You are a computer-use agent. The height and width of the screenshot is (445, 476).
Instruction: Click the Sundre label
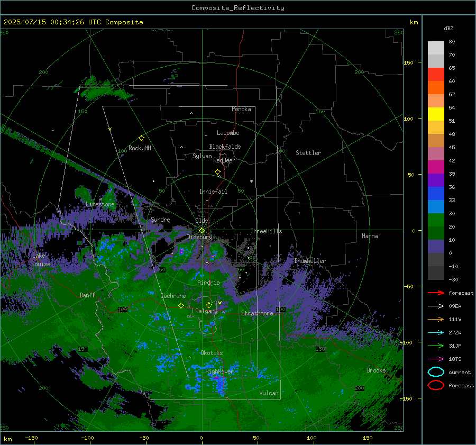160,220
